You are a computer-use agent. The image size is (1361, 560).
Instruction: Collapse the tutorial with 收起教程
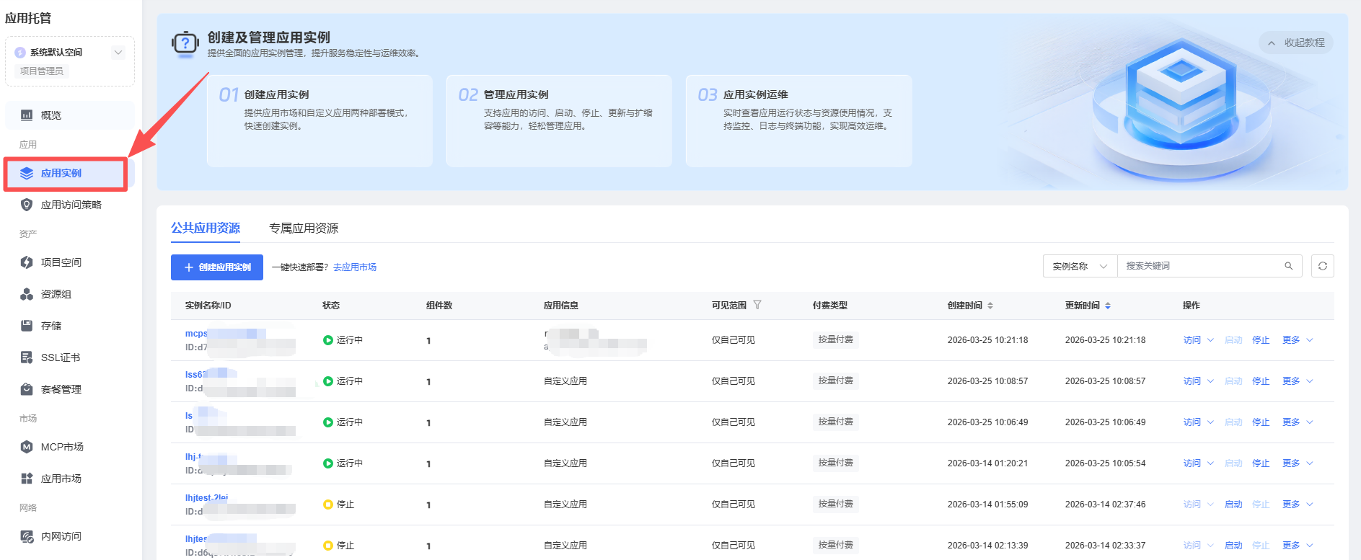(x=1296, y=43)
